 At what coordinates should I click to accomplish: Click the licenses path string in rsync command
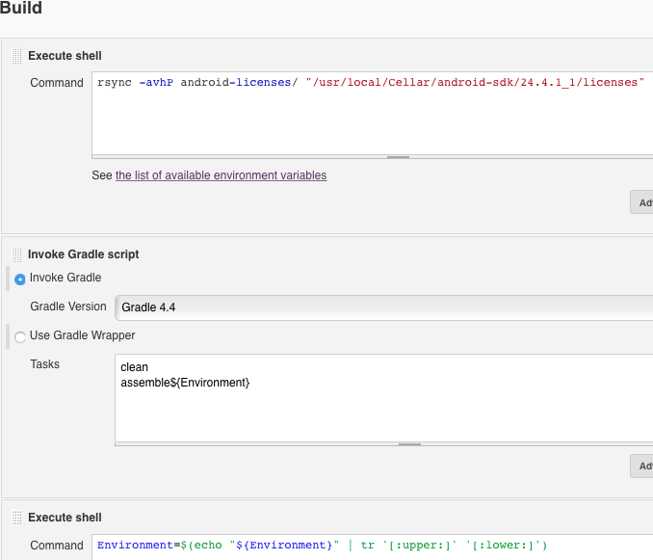pyautogui.click(x=475, y=83)
